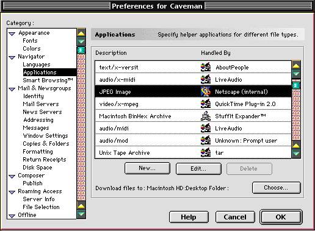This screenshot has width=315, height=231.
Task: Collapse the Appearance category
Action: (12, 34)
